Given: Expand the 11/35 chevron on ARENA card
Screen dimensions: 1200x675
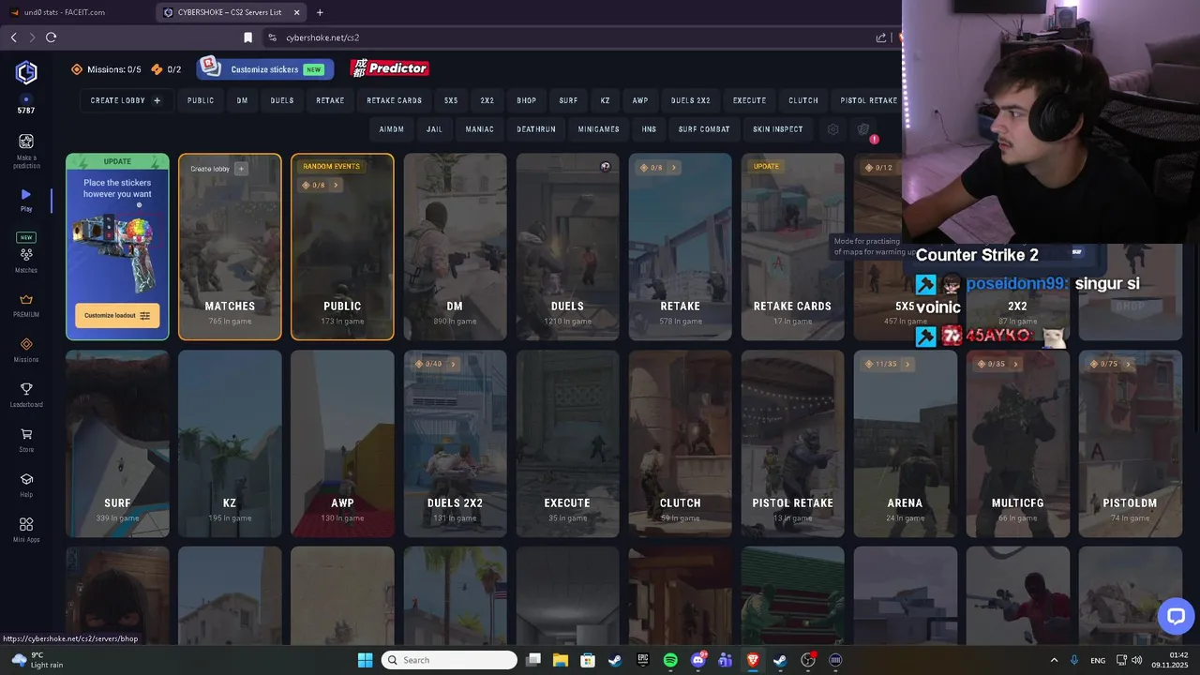Looking at the screenshot, I should (907, 364).
